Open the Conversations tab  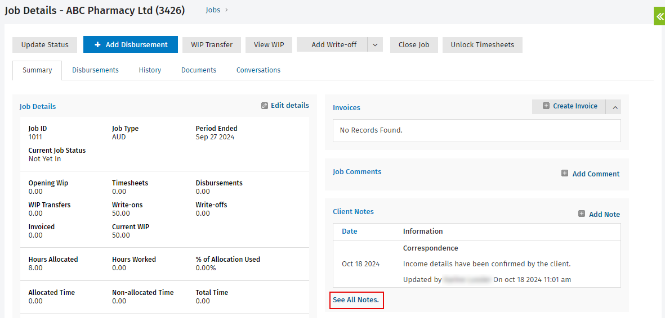tap(258, 70)
